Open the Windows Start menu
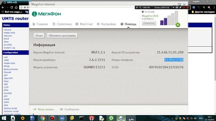This screenshot has height=121, width=216. click(x=4, y=118)
